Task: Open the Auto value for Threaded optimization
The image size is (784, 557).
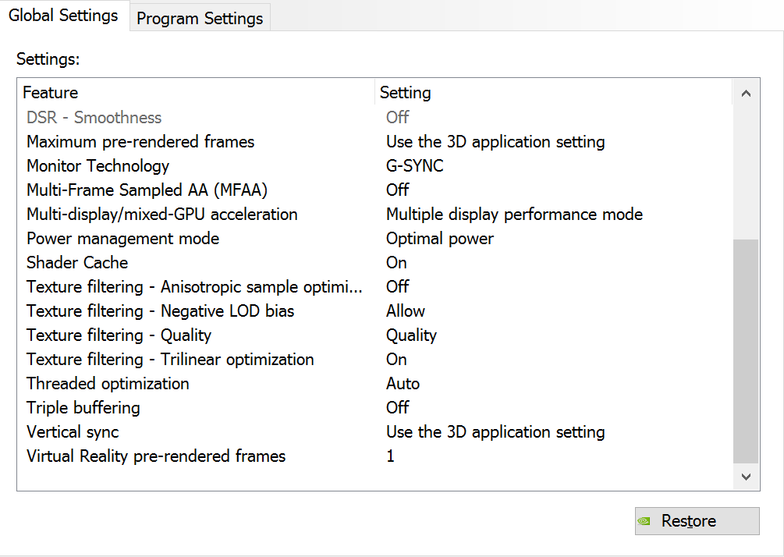Action: click(x=403, y=384)
